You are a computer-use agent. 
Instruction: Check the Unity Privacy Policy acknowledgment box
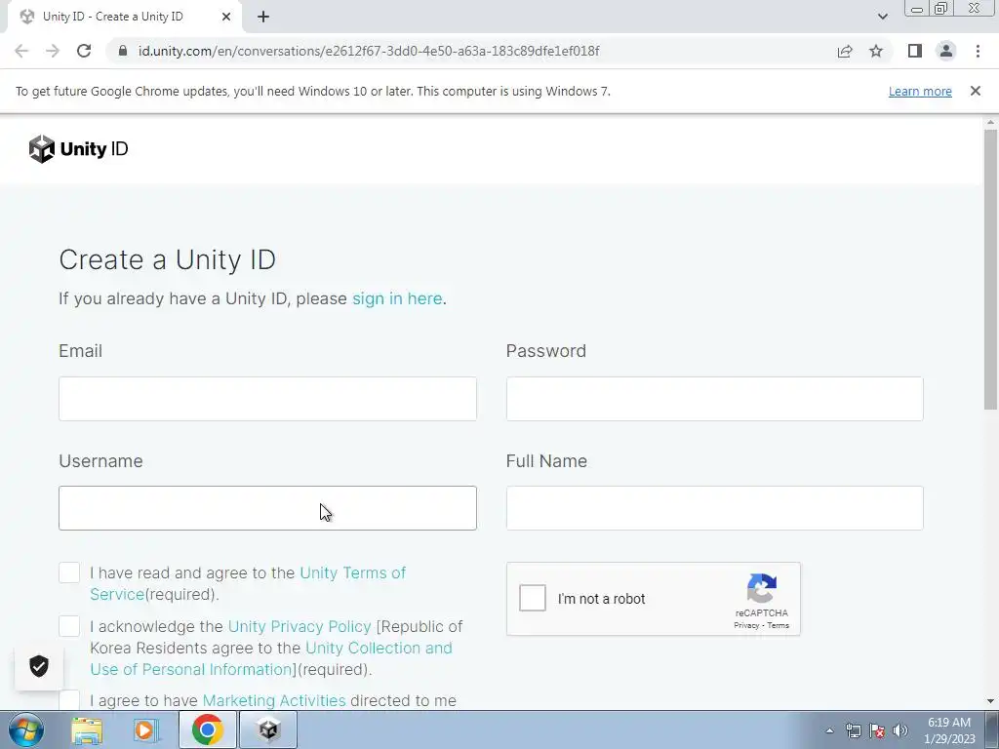pyautogui.click(x=69, y=626)
